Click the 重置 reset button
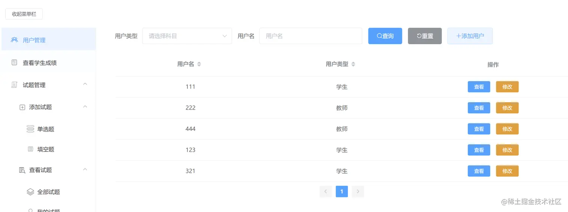The width and height of the screenshot is (568, 212). coord(425,36)
